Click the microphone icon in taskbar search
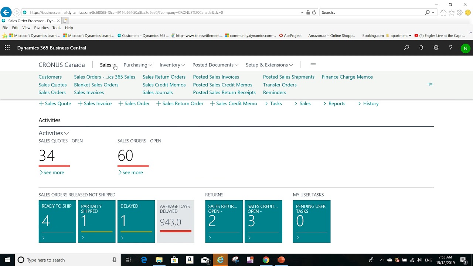This screenshot has width=473, height=266. click(115, 260)
